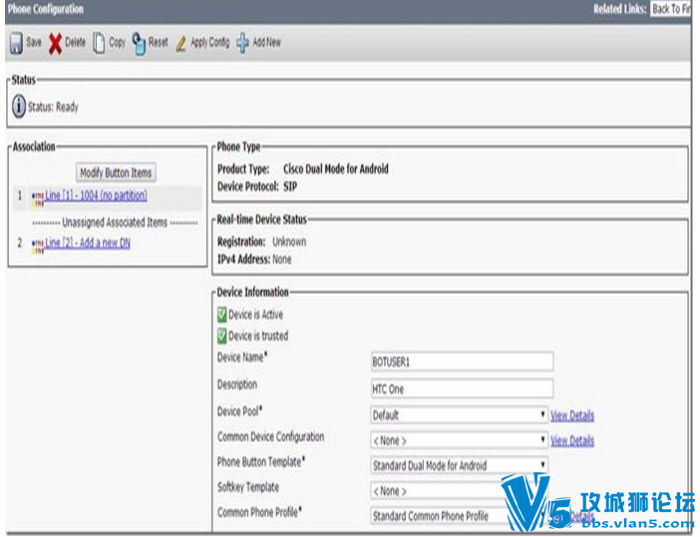This screenshot has height=537, width=700.
Task: Toggle the Device is Active checkbox
Action: pos(222,315)
